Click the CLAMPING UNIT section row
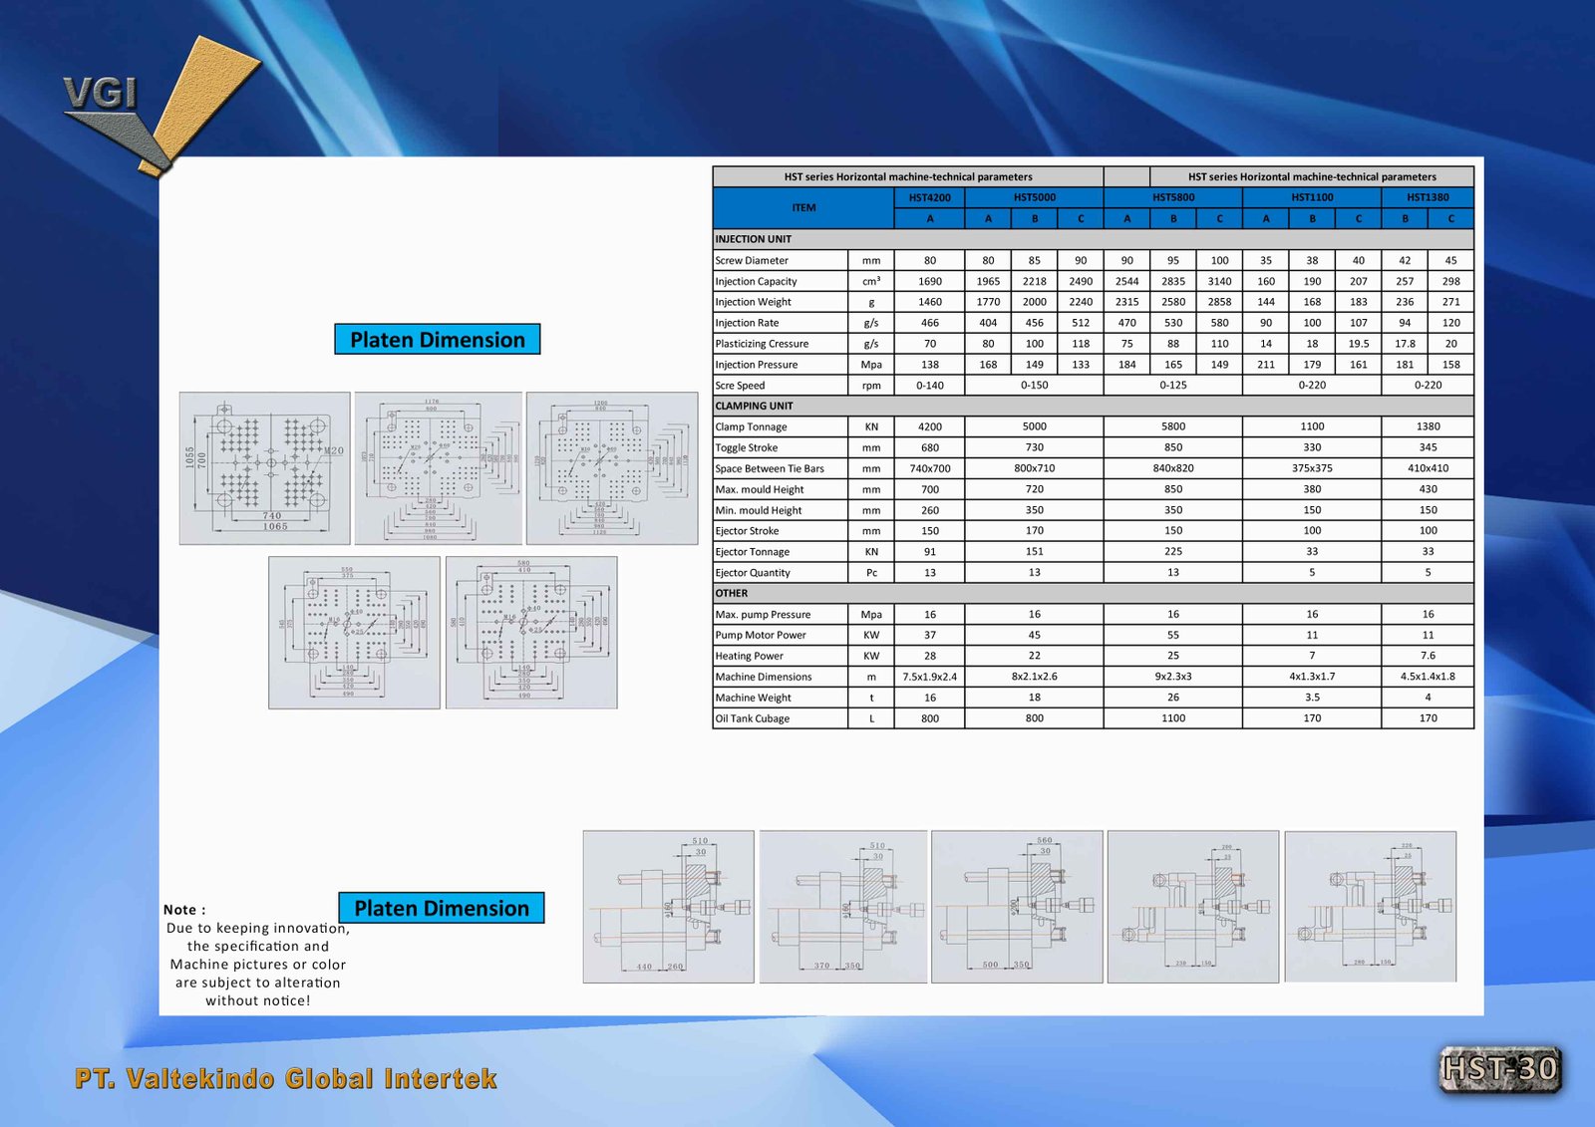The width and height of the screenshot is (1595, 1127). pos(1094,406)
